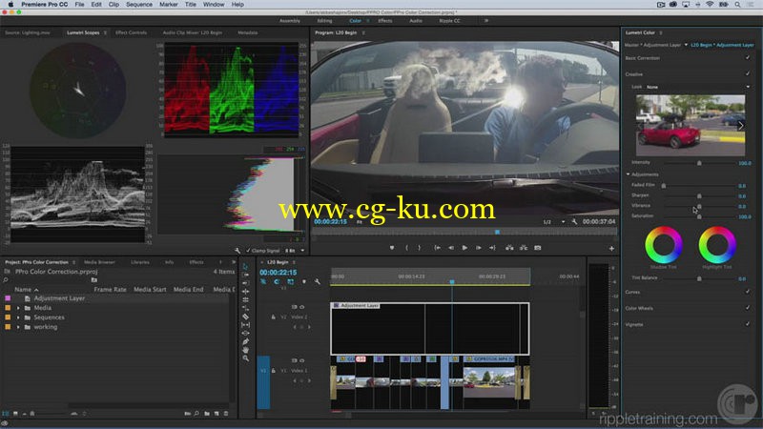Open Program Monitor wrench settings
Viewport: 763px width, 429px height.
pyautogui.click(x=574, y=221)
